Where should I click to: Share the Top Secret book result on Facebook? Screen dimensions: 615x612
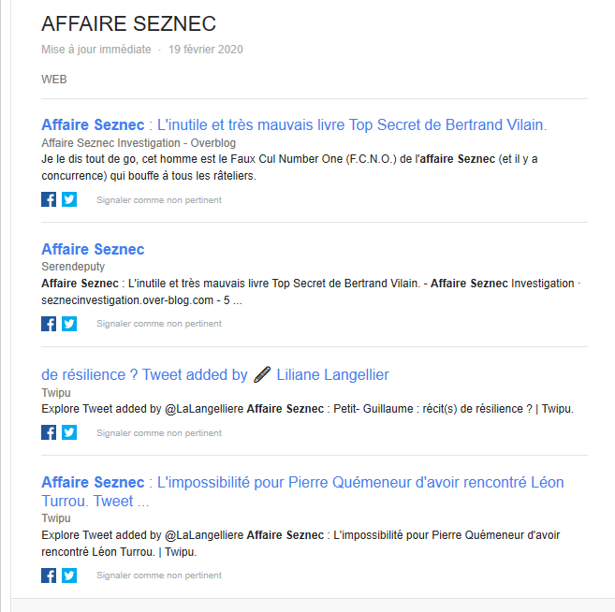coord(49,199)
